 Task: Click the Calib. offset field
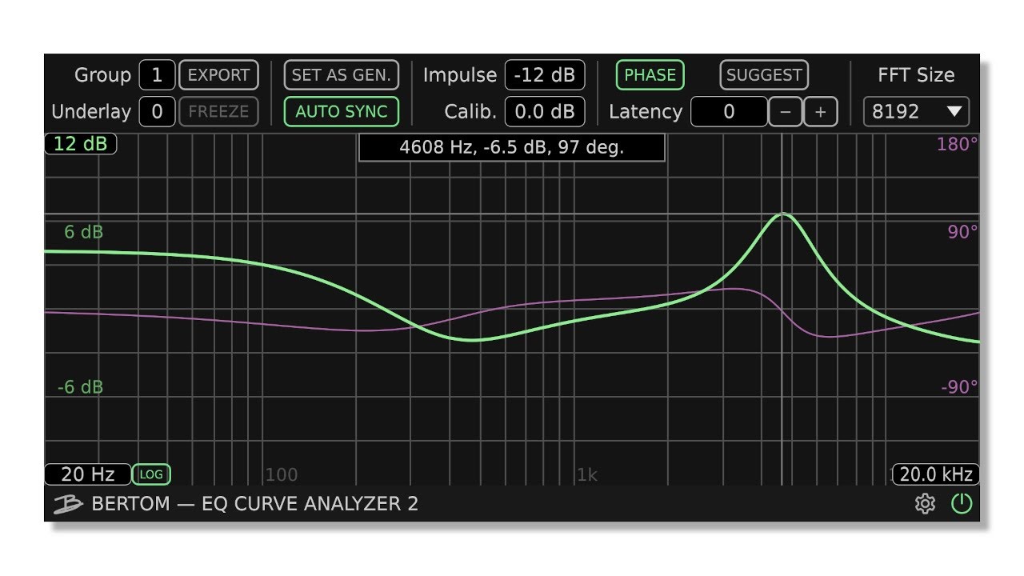[545, 112]
